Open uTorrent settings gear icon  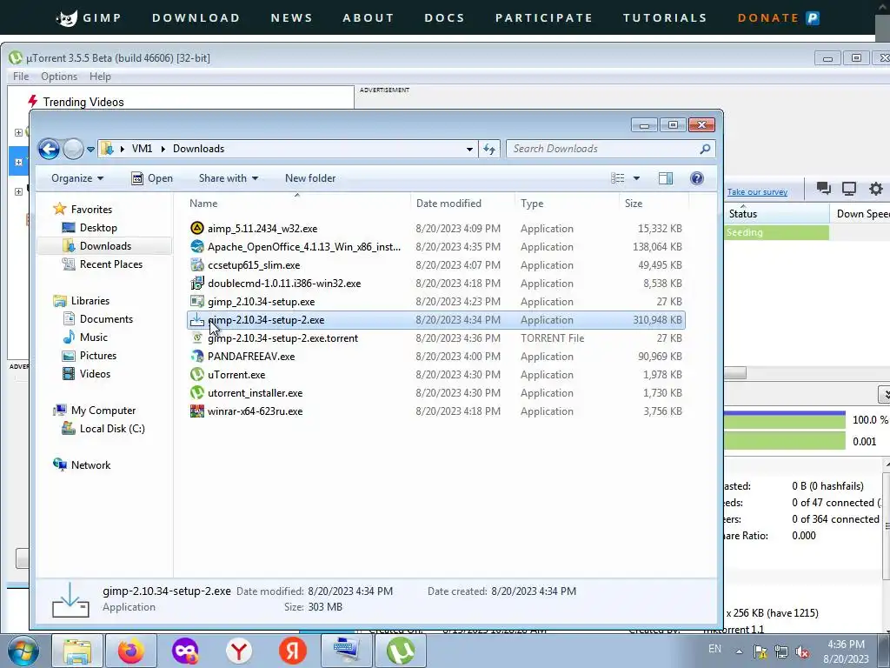pyautogui.click(x=876, y=189)
